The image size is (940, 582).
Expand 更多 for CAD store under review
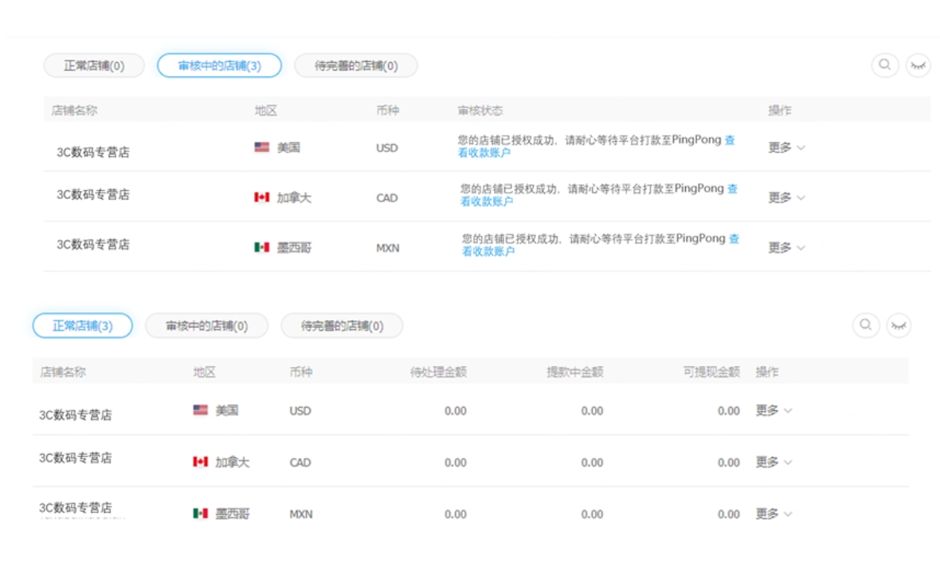785,197
